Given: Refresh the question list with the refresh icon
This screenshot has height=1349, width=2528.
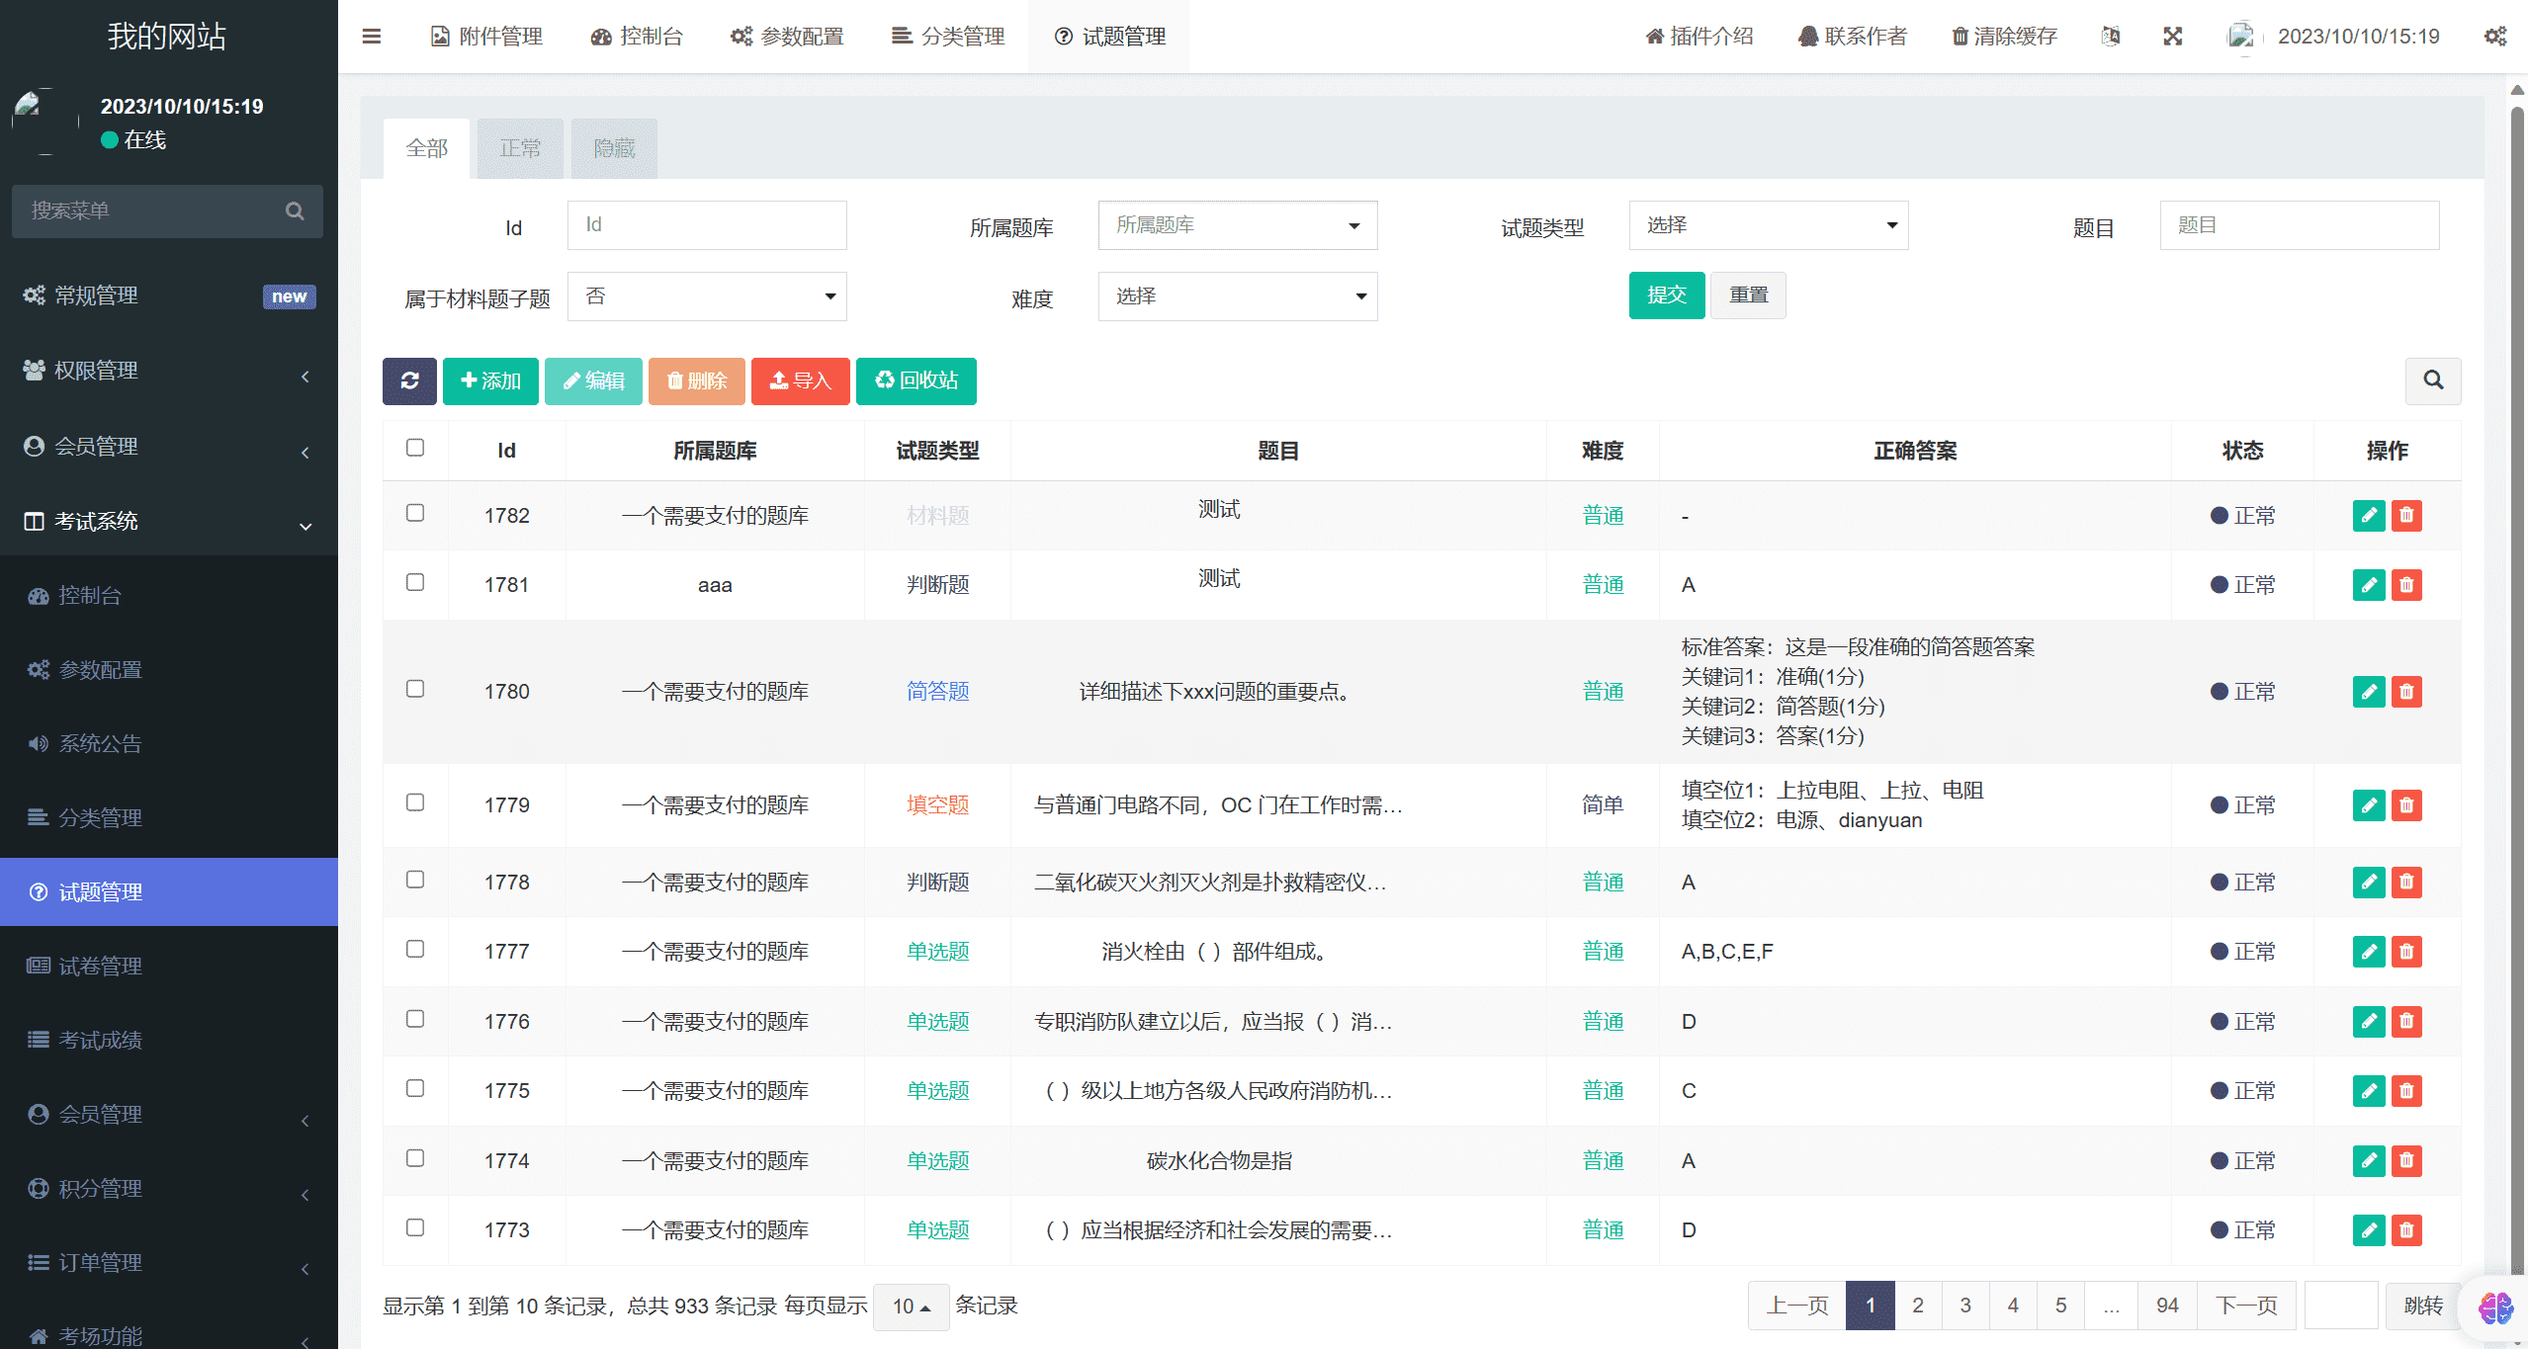Looking at the screenshot, I should click(x=409, y=380).
